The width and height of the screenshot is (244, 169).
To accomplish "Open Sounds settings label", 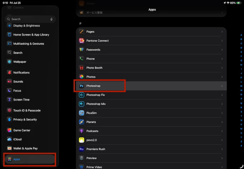I will pos(18,81).
